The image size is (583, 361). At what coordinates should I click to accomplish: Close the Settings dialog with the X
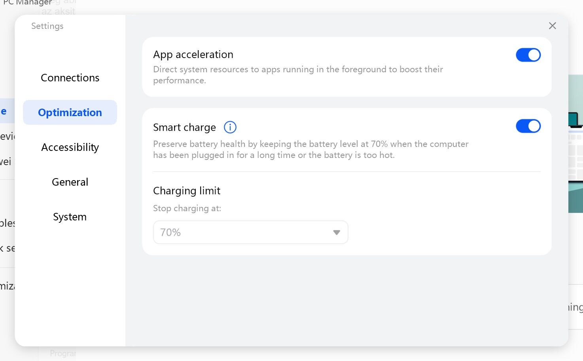tap(552, 26)
